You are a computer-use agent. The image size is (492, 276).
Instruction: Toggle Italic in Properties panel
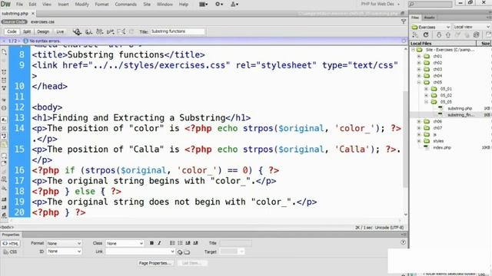click(x=159, y=243)
